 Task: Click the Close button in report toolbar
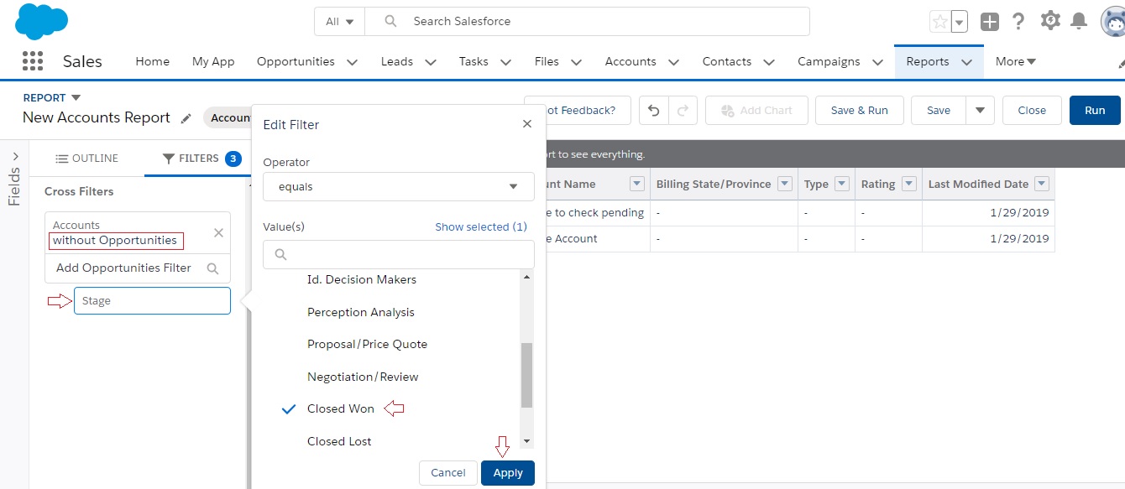(x=1032, y=110)
